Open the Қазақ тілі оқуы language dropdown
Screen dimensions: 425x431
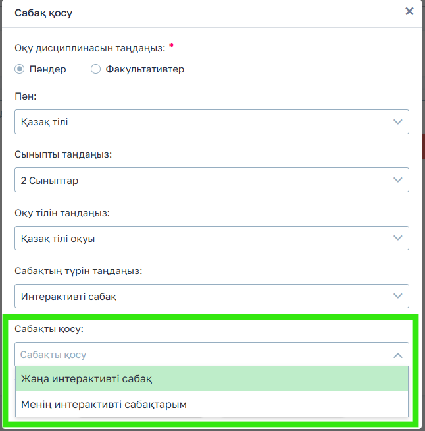point(197,238)
